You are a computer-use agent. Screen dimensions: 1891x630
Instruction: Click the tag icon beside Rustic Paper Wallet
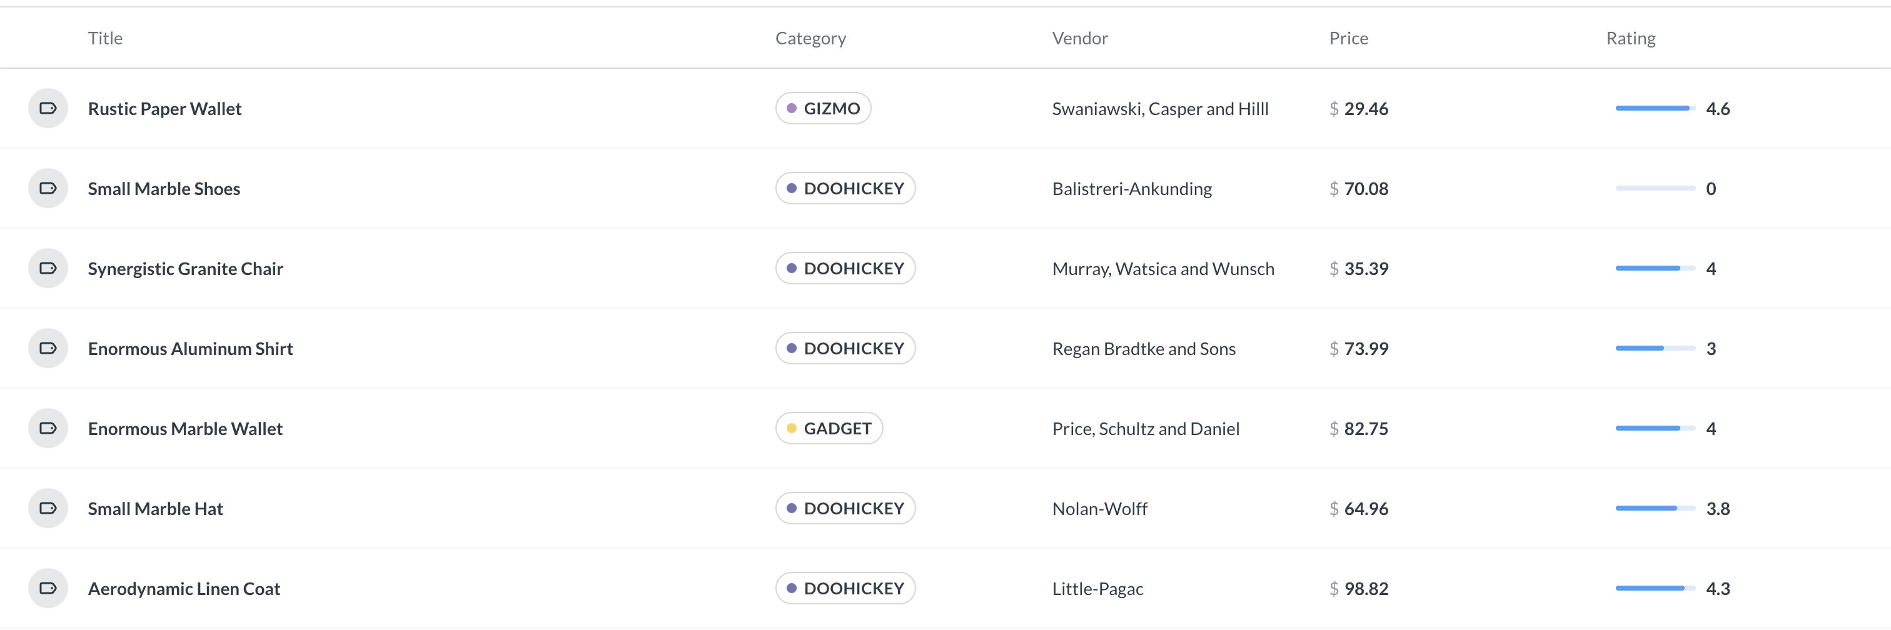click(x=48, y=107)
